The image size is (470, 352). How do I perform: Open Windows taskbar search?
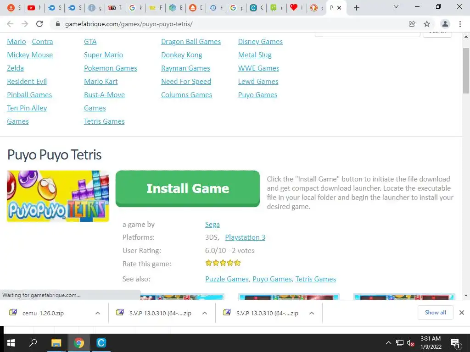(33, 343)
